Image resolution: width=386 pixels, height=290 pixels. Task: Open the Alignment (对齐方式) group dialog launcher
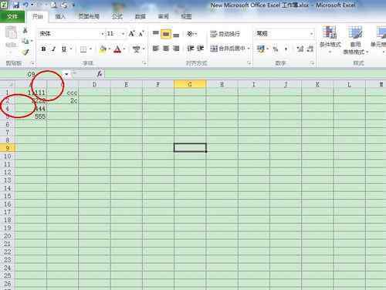249,63
